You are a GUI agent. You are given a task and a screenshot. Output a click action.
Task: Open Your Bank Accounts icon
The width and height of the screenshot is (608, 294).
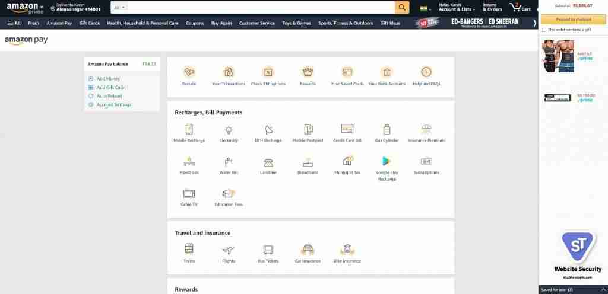[x=387, y=72]
